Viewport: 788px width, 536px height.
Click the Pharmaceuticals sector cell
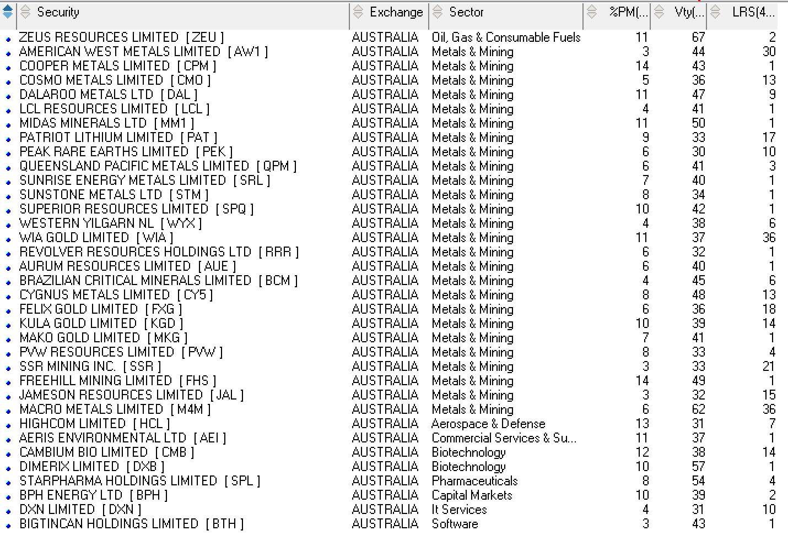coord(474,481)
